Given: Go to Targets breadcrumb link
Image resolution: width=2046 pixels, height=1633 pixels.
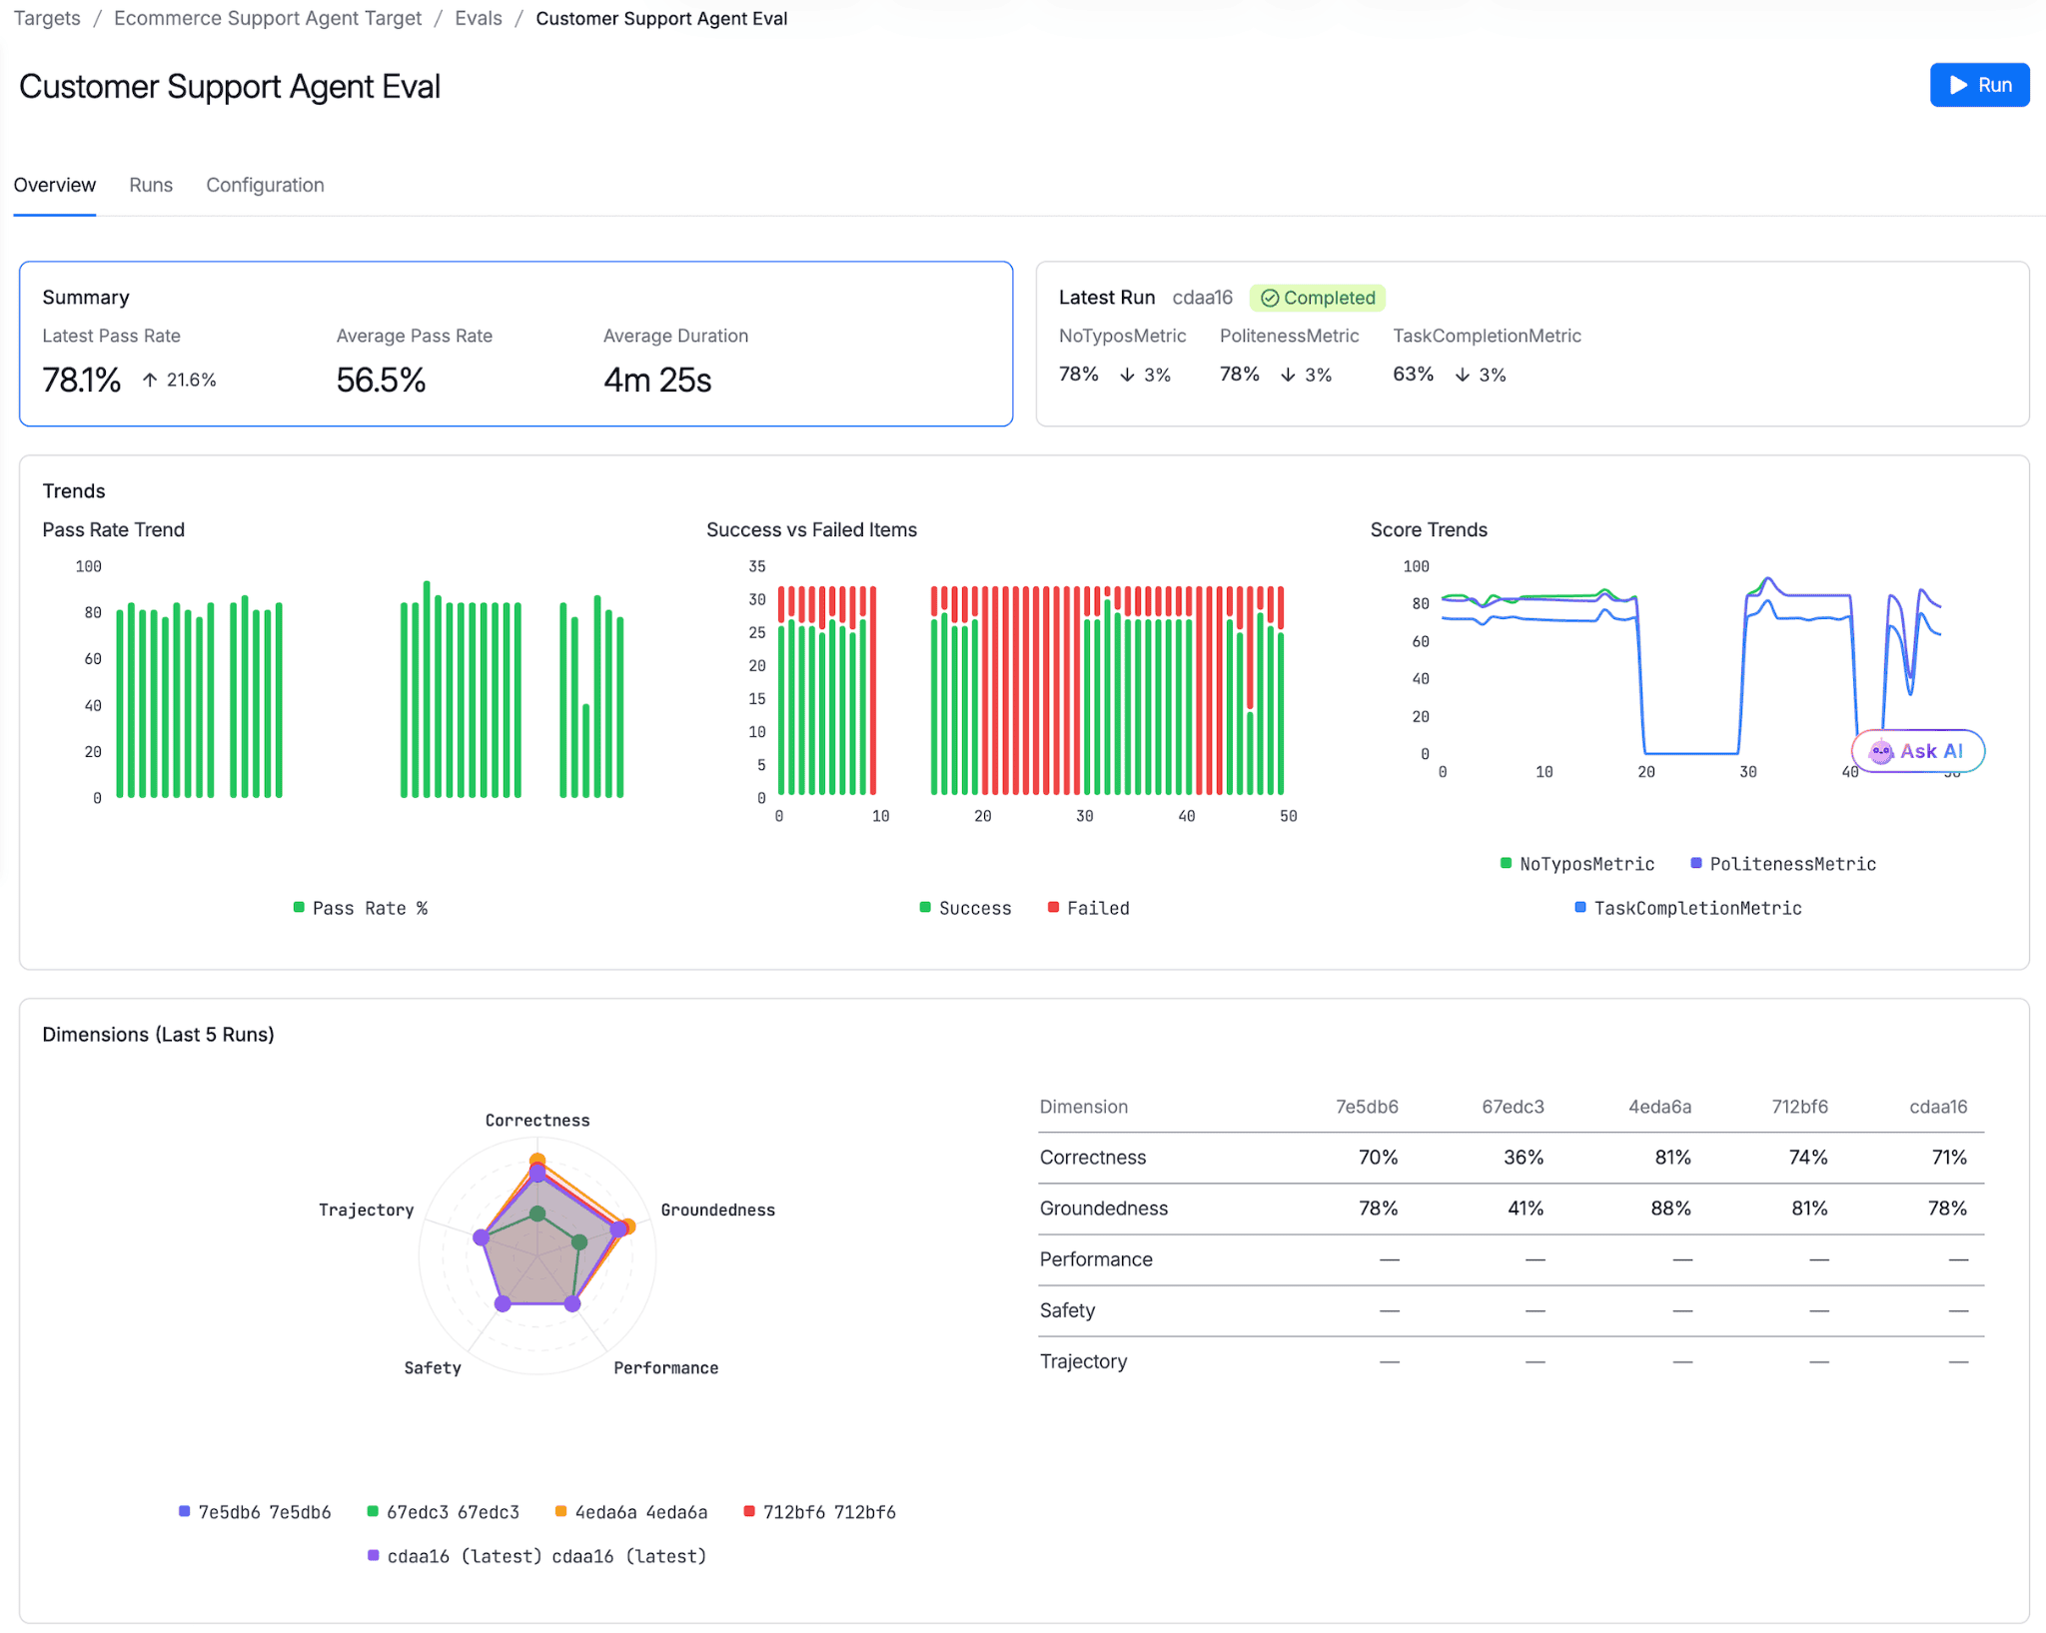Looking at the screenshot, I should [47, 18].
